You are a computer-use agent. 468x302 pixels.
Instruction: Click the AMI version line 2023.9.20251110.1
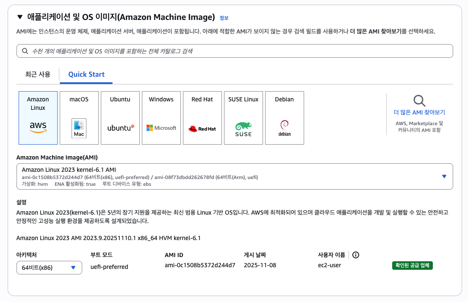pos(108,238)
